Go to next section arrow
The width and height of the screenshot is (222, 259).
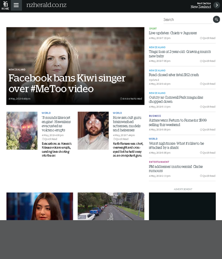coord(217,5)
